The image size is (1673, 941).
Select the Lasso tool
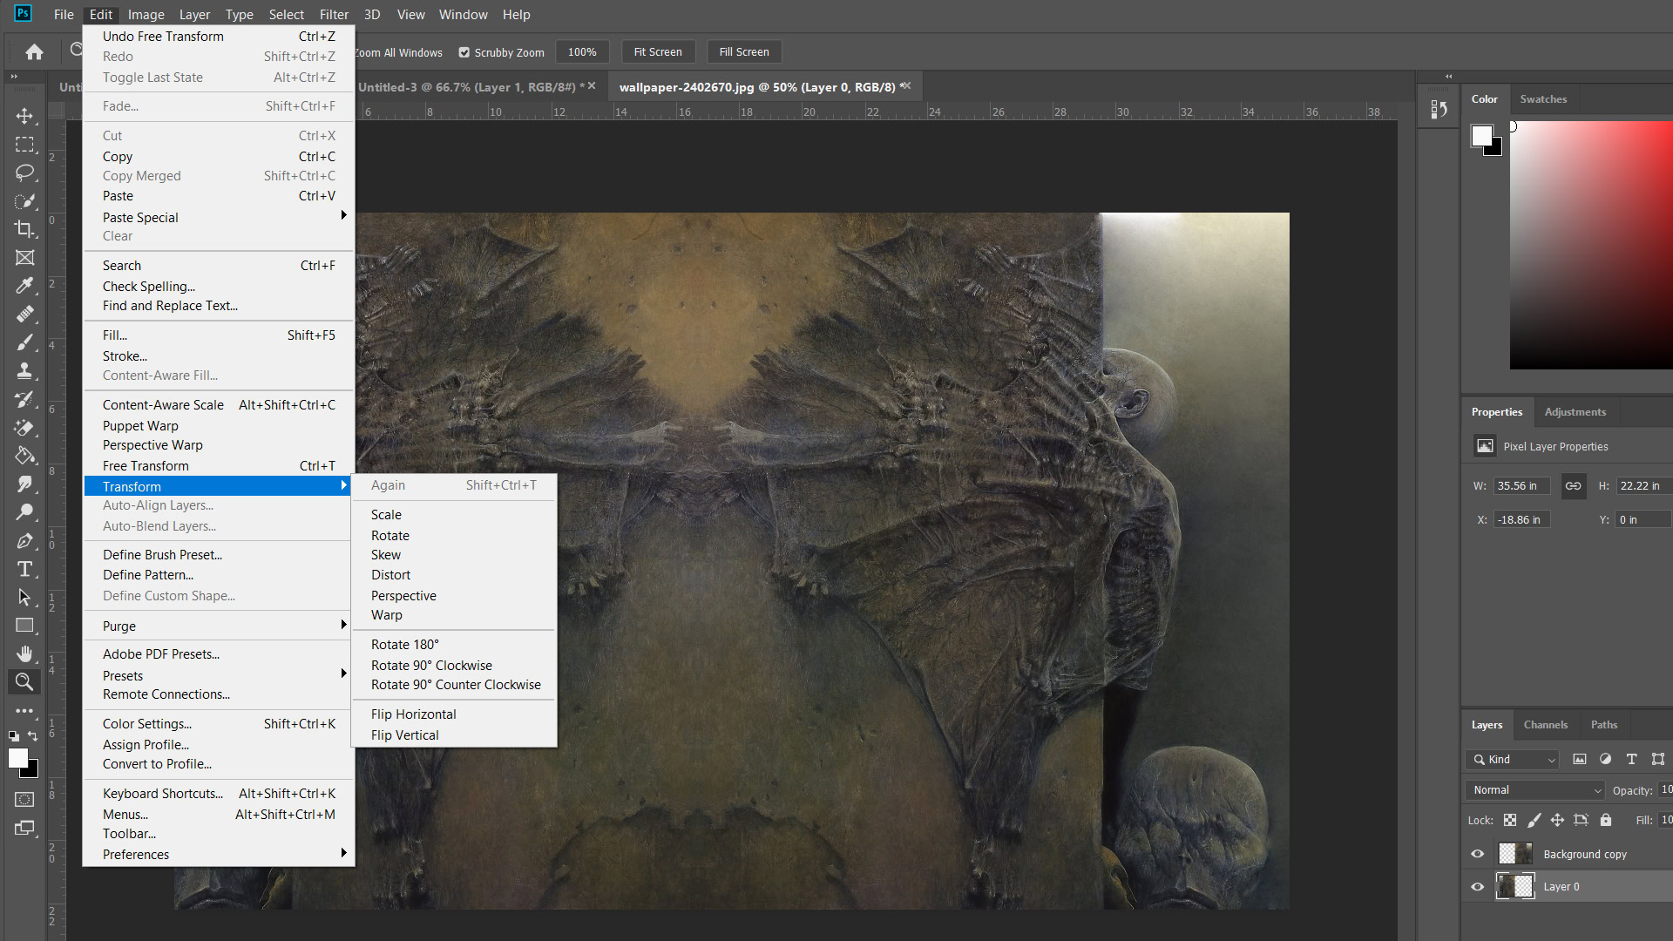click(x=24, y=173)
